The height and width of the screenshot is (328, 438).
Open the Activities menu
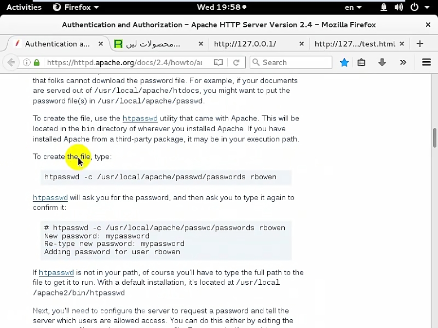click(x=23, y=7)
